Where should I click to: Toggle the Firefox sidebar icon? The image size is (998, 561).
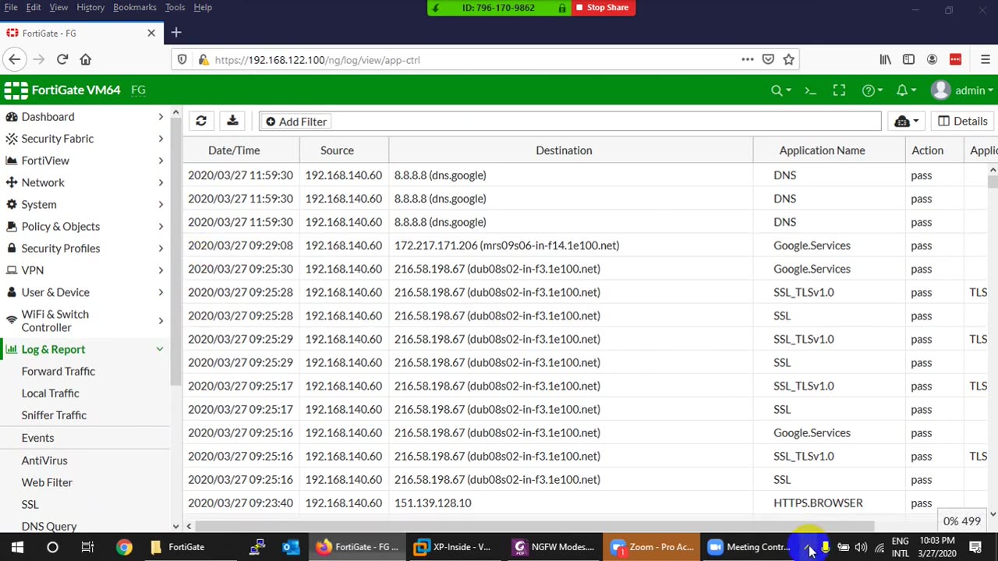(x=908, y=59)
